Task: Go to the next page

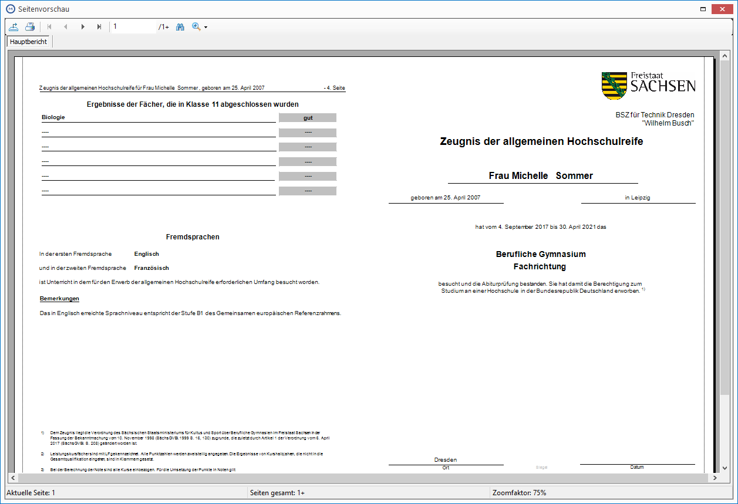Action: [x=83, y=26]
